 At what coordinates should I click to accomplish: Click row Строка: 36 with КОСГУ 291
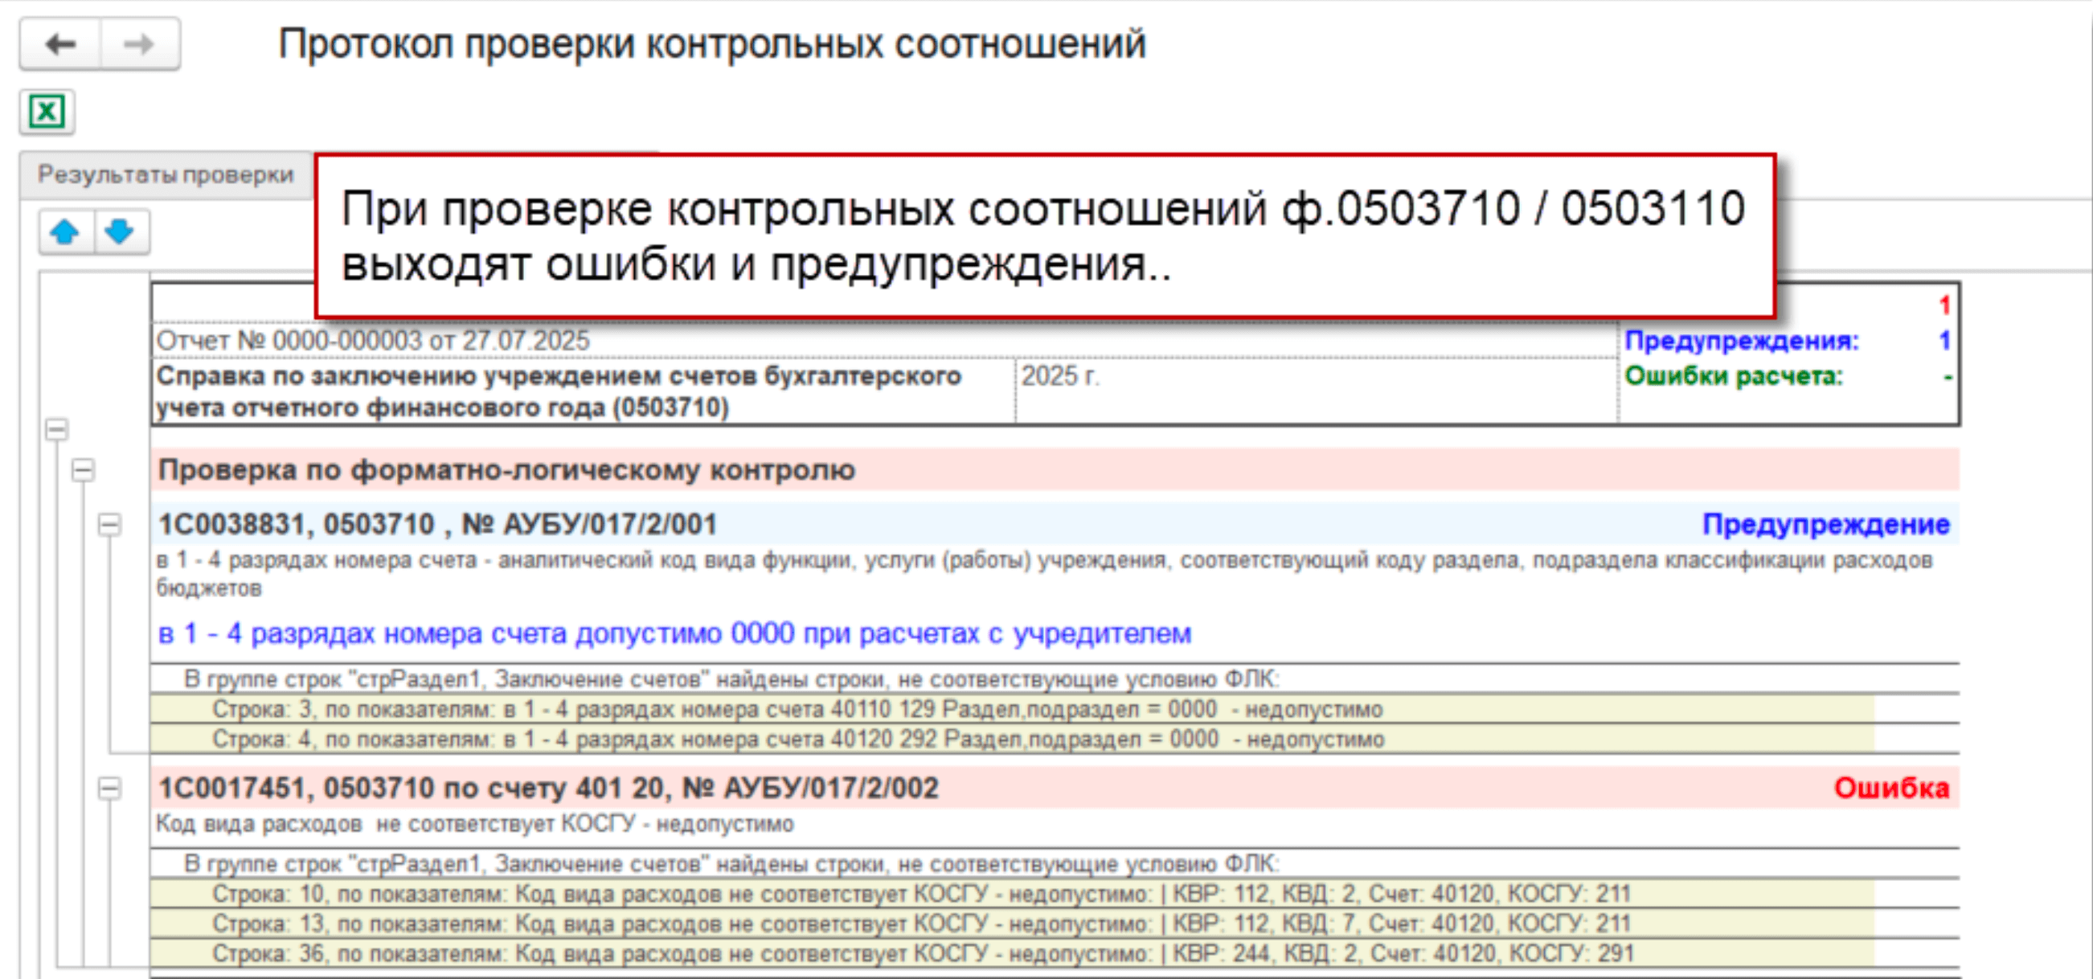(920, 954)
